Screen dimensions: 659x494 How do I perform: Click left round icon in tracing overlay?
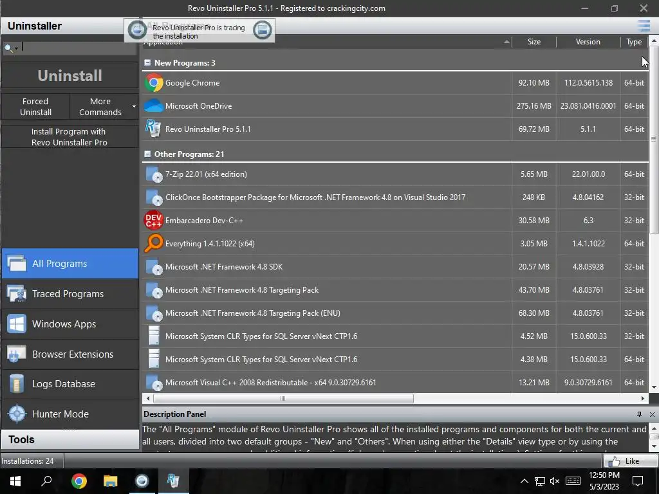coord(137,30)
